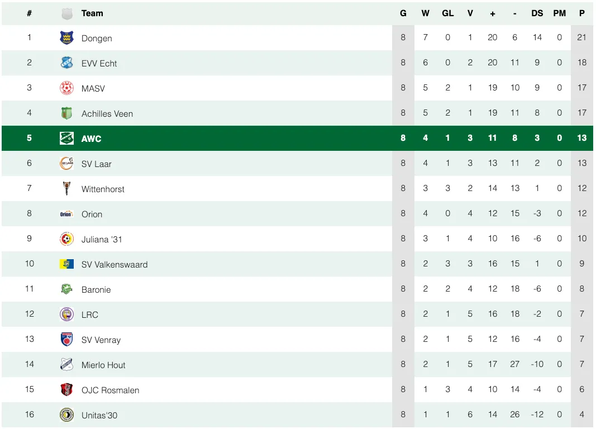Open the LRC team link
Screen dimensions: 596x429
pos(89,314)
